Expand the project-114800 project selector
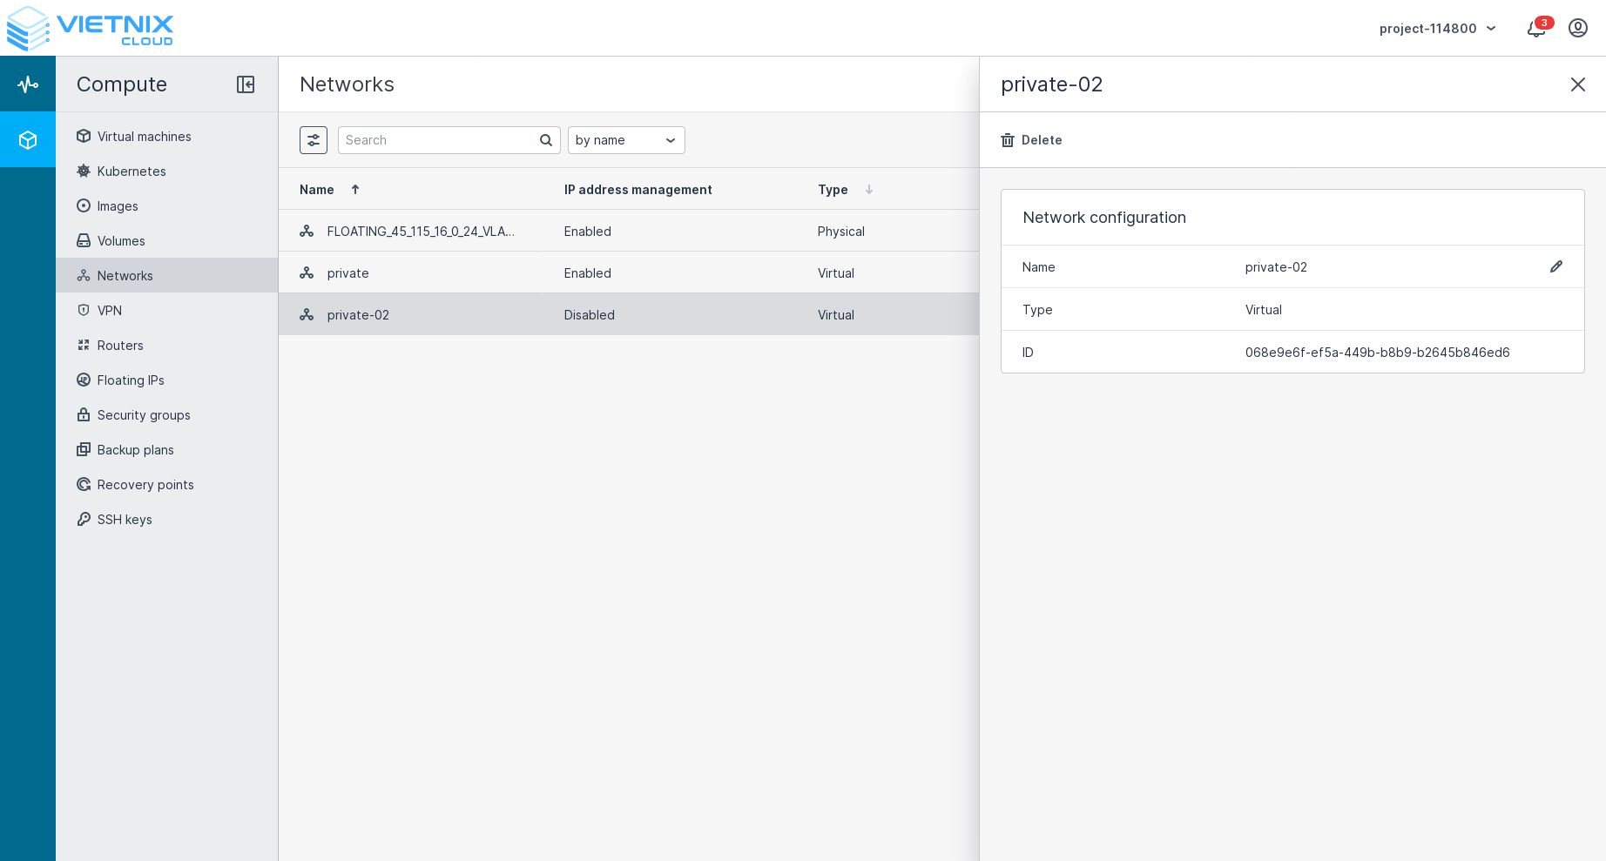 (1437, 29)
